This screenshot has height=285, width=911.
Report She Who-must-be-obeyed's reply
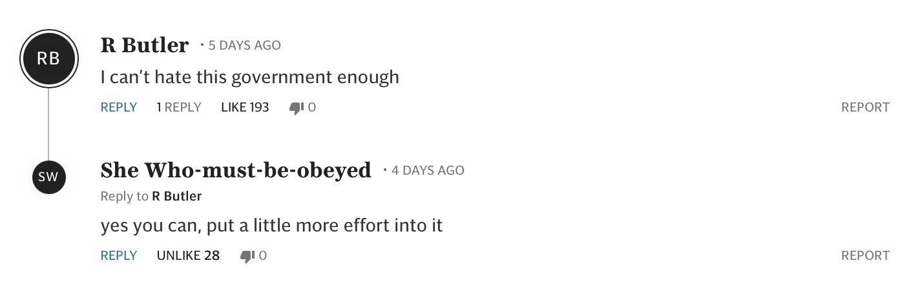[865, 256]
